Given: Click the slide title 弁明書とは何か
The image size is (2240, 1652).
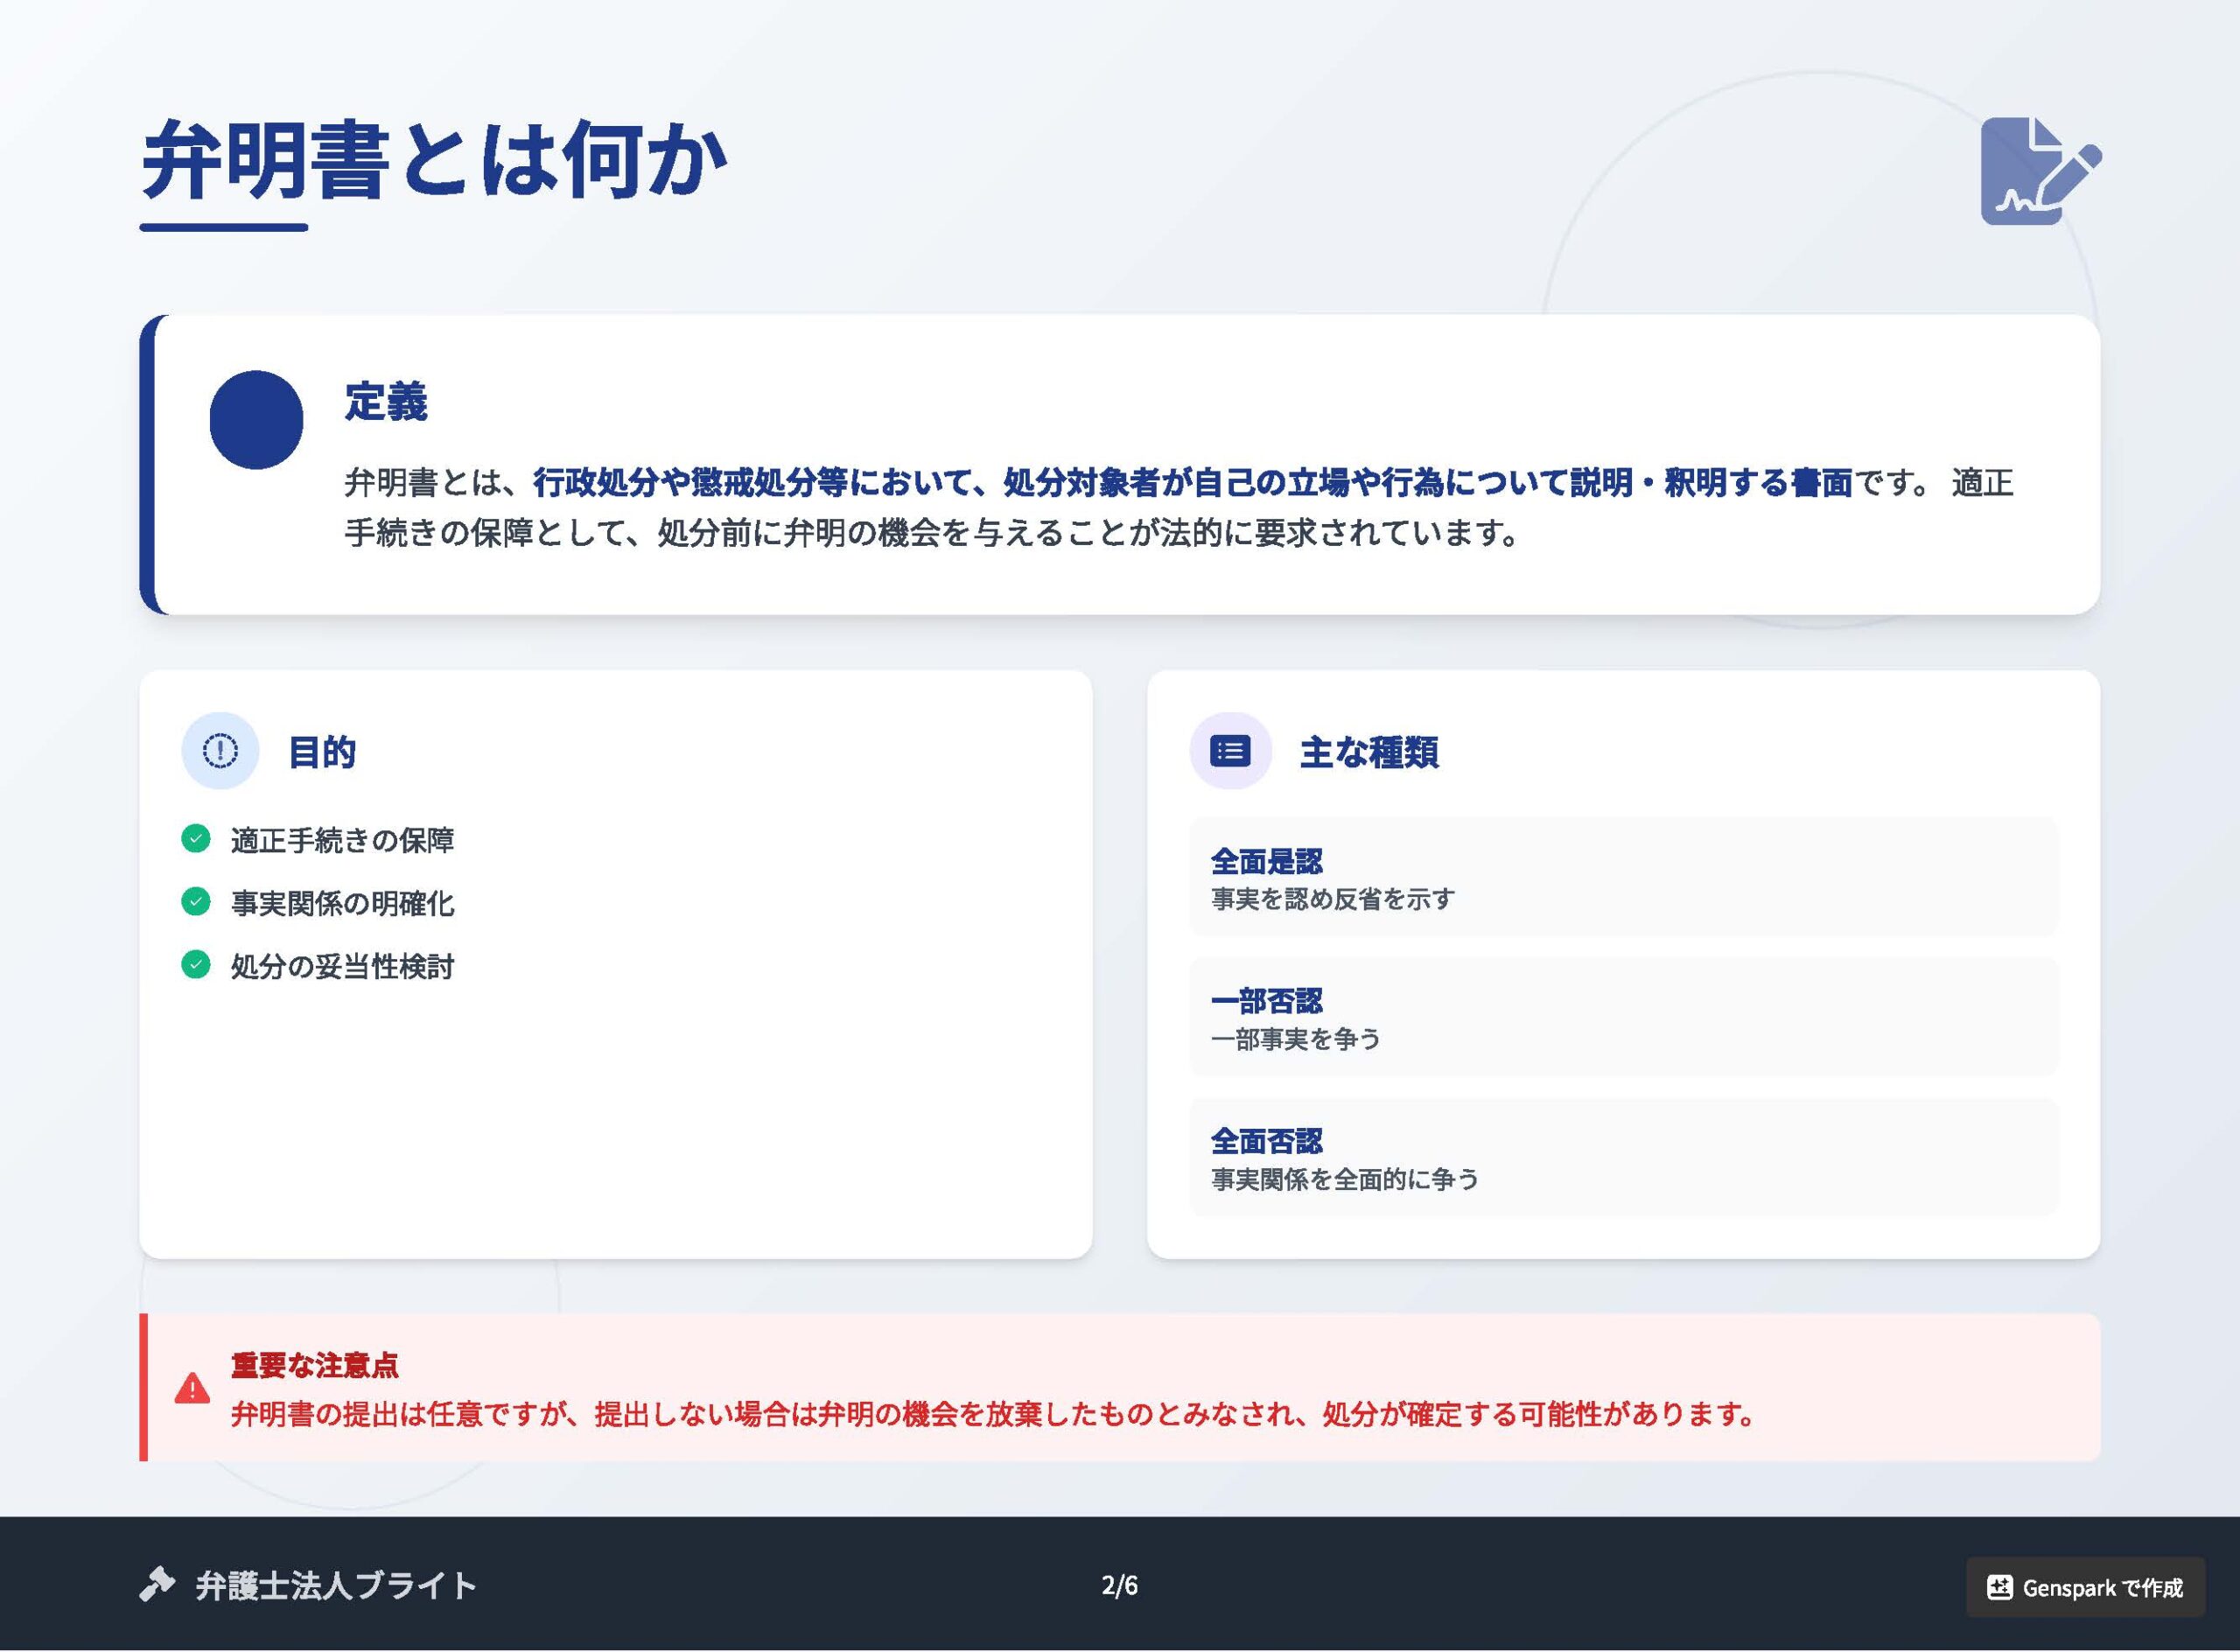Looking at the screenshot, I should (x=434, y=160).
